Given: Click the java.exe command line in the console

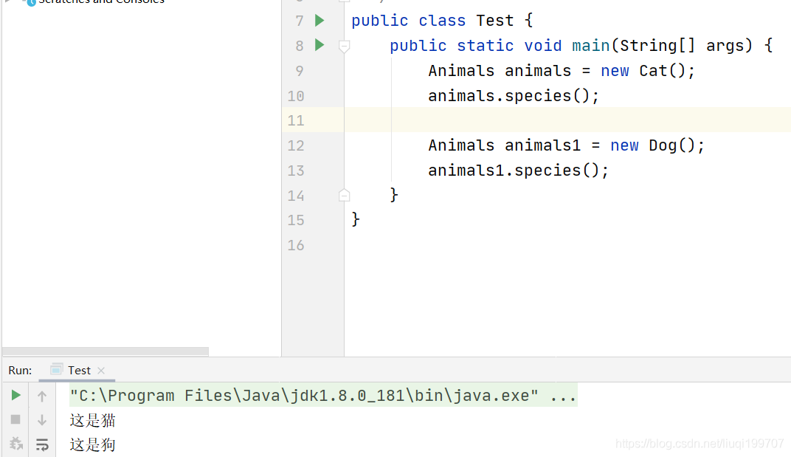Looking at the screenshot, I should [323, 396].
